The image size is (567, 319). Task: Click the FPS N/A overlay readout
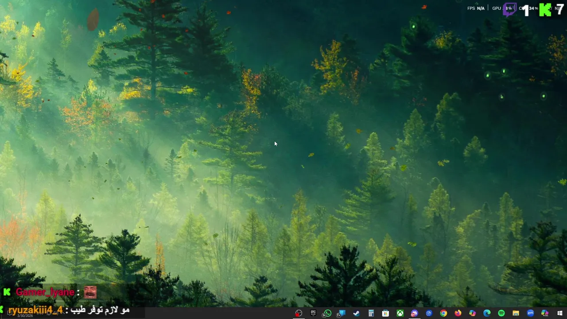click(476, 8)
